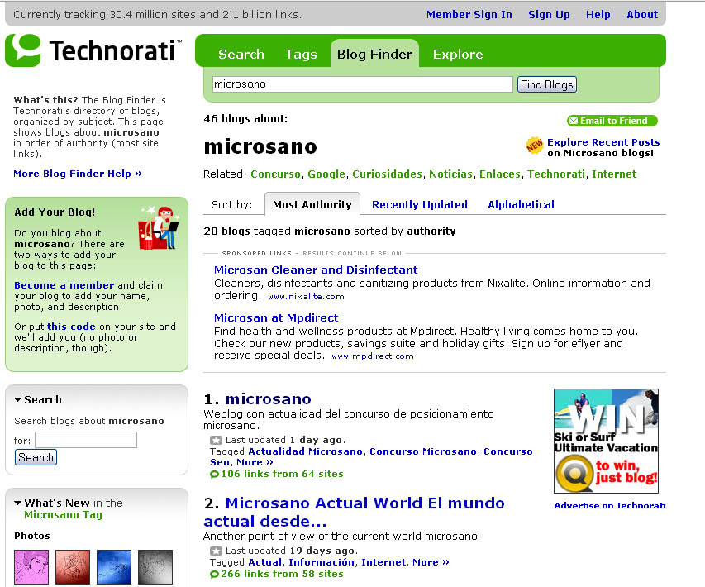Open the Concurso Microsano tag
Viewport: 705px width, 587px height.
click(423, 451)
